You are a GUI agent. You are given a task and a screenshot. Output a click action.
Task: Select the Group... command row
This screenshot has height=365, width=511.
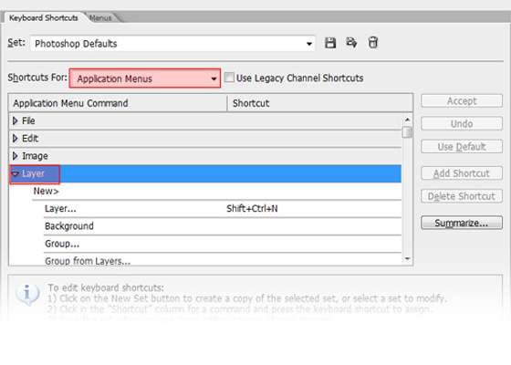[223, 244]
